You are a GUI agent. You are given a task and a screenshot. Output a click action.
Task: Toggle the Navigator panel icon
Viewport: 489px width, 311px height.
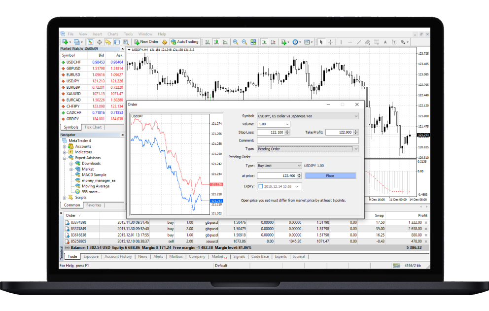(108, 42)
